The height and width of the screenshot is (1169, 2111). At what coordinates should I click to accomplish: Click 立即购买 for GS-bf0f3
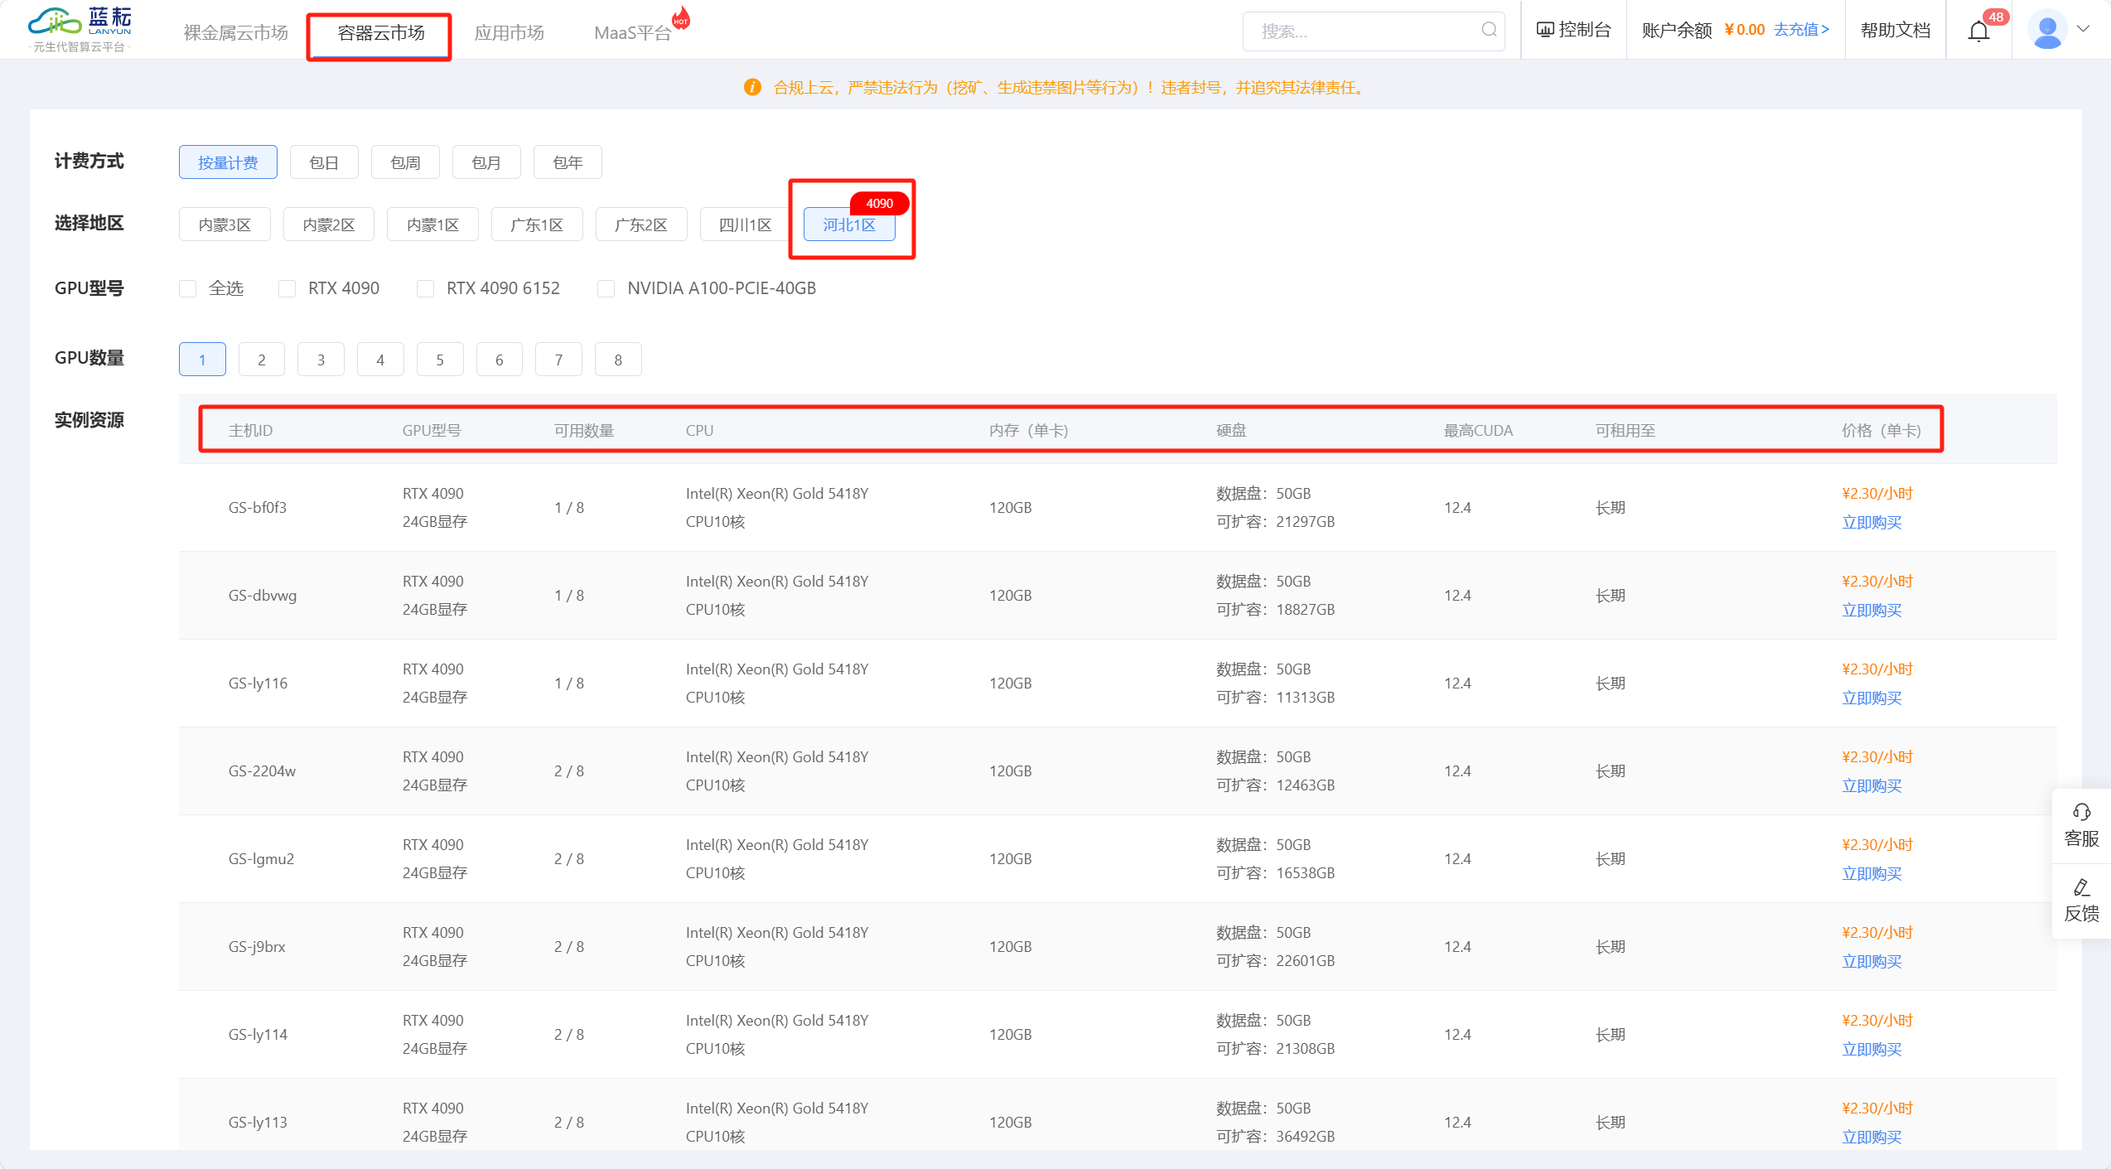click(x=1871, y=523)
